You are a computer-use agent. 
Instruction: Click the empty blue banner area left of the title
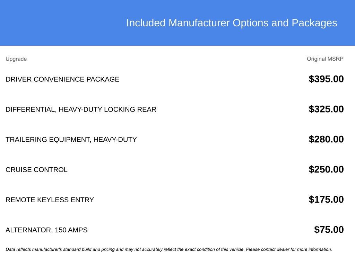pyautogui.click(x=62, y=23)
